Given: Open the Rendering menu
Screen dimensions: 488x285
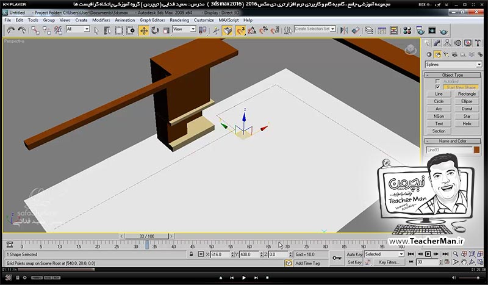Looking at the screenshot, I should coord(179,20).
